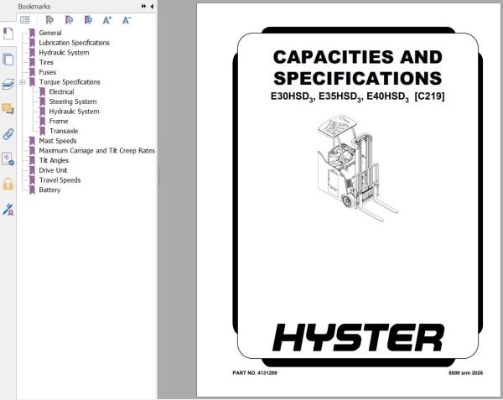Open the single page icon in sidebar
The image size is (503, 400).
tap(8, 34)
